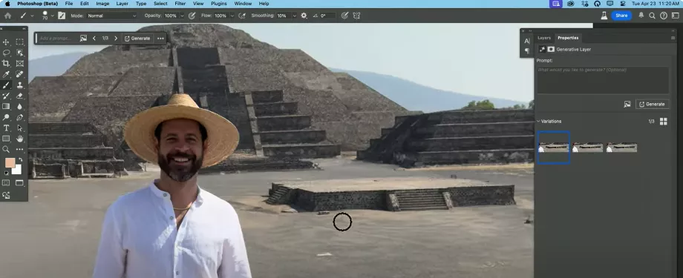This screenshot has width=683, height=278.
Task: Open the Flow 100% dropdown arrow
Action: pos(232,16)
